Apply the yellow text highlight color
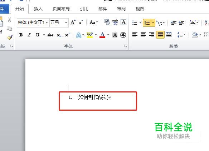The height and width of the screenshot is (151, 209). click(x=90, y=35)
